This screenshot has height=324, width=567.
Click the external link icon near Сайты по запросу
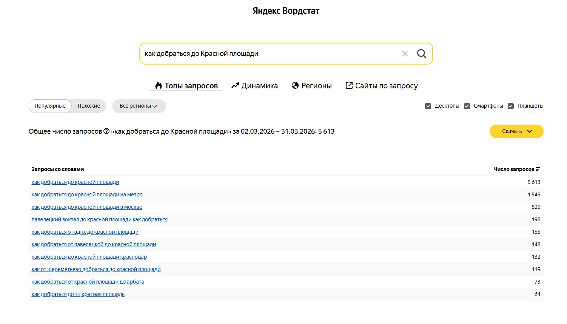tap(348, 85)
